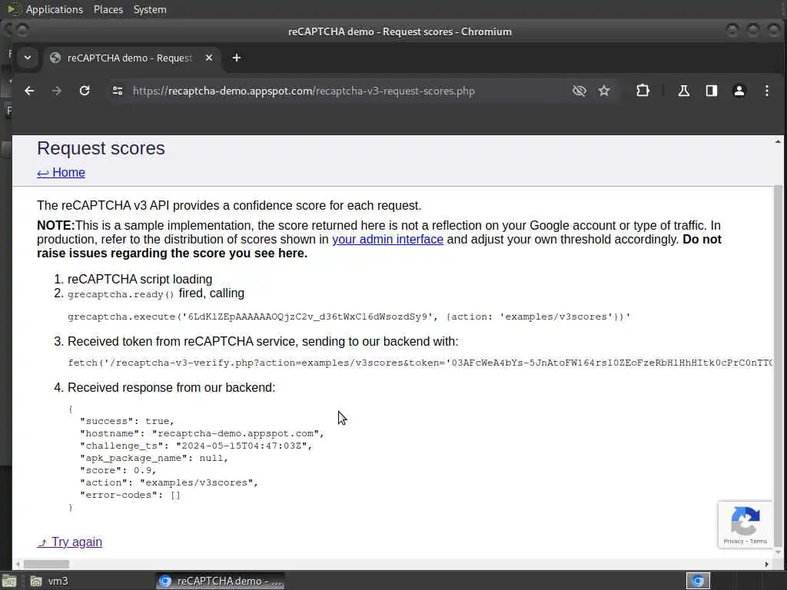Screen dimensions: 787x590
Task: Click the Try again link
Action: click(x=70, y=542)
